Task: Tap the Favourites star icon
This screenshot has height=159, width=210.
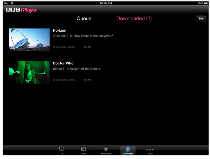Action: (x=106, y=149)
